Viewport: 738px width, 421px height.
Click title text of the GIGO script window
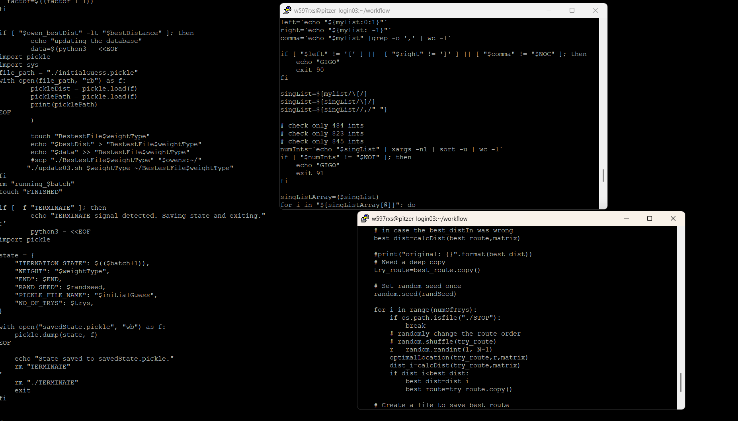342,11
